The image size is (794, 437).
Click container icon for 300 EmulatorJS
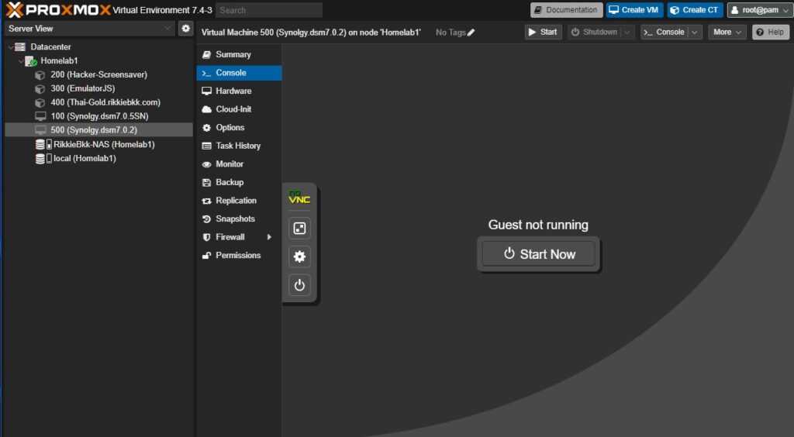[x=40, y=88]
